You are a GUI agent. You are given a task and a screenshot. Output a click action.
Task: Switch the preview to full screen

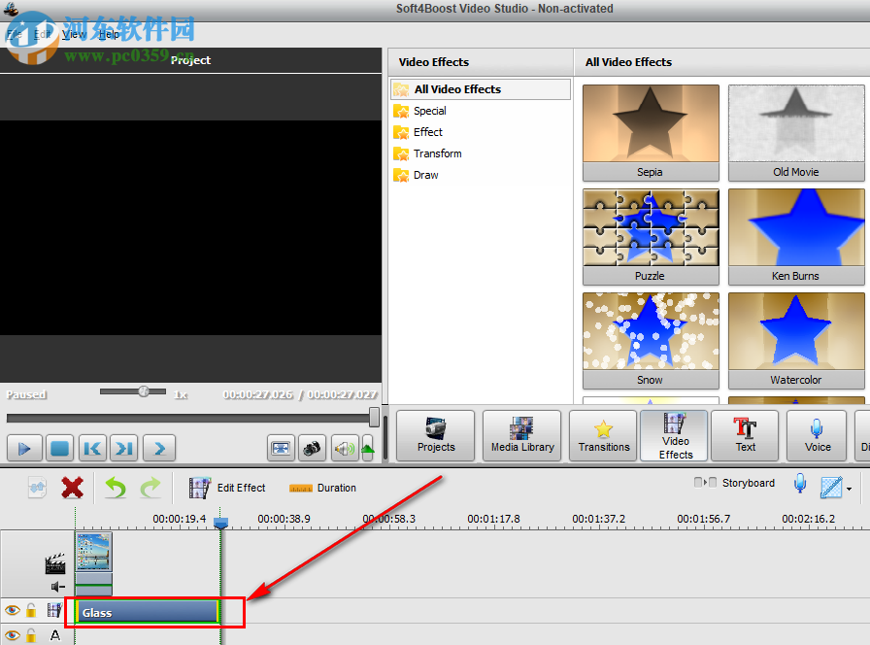(x=281, y=448)
